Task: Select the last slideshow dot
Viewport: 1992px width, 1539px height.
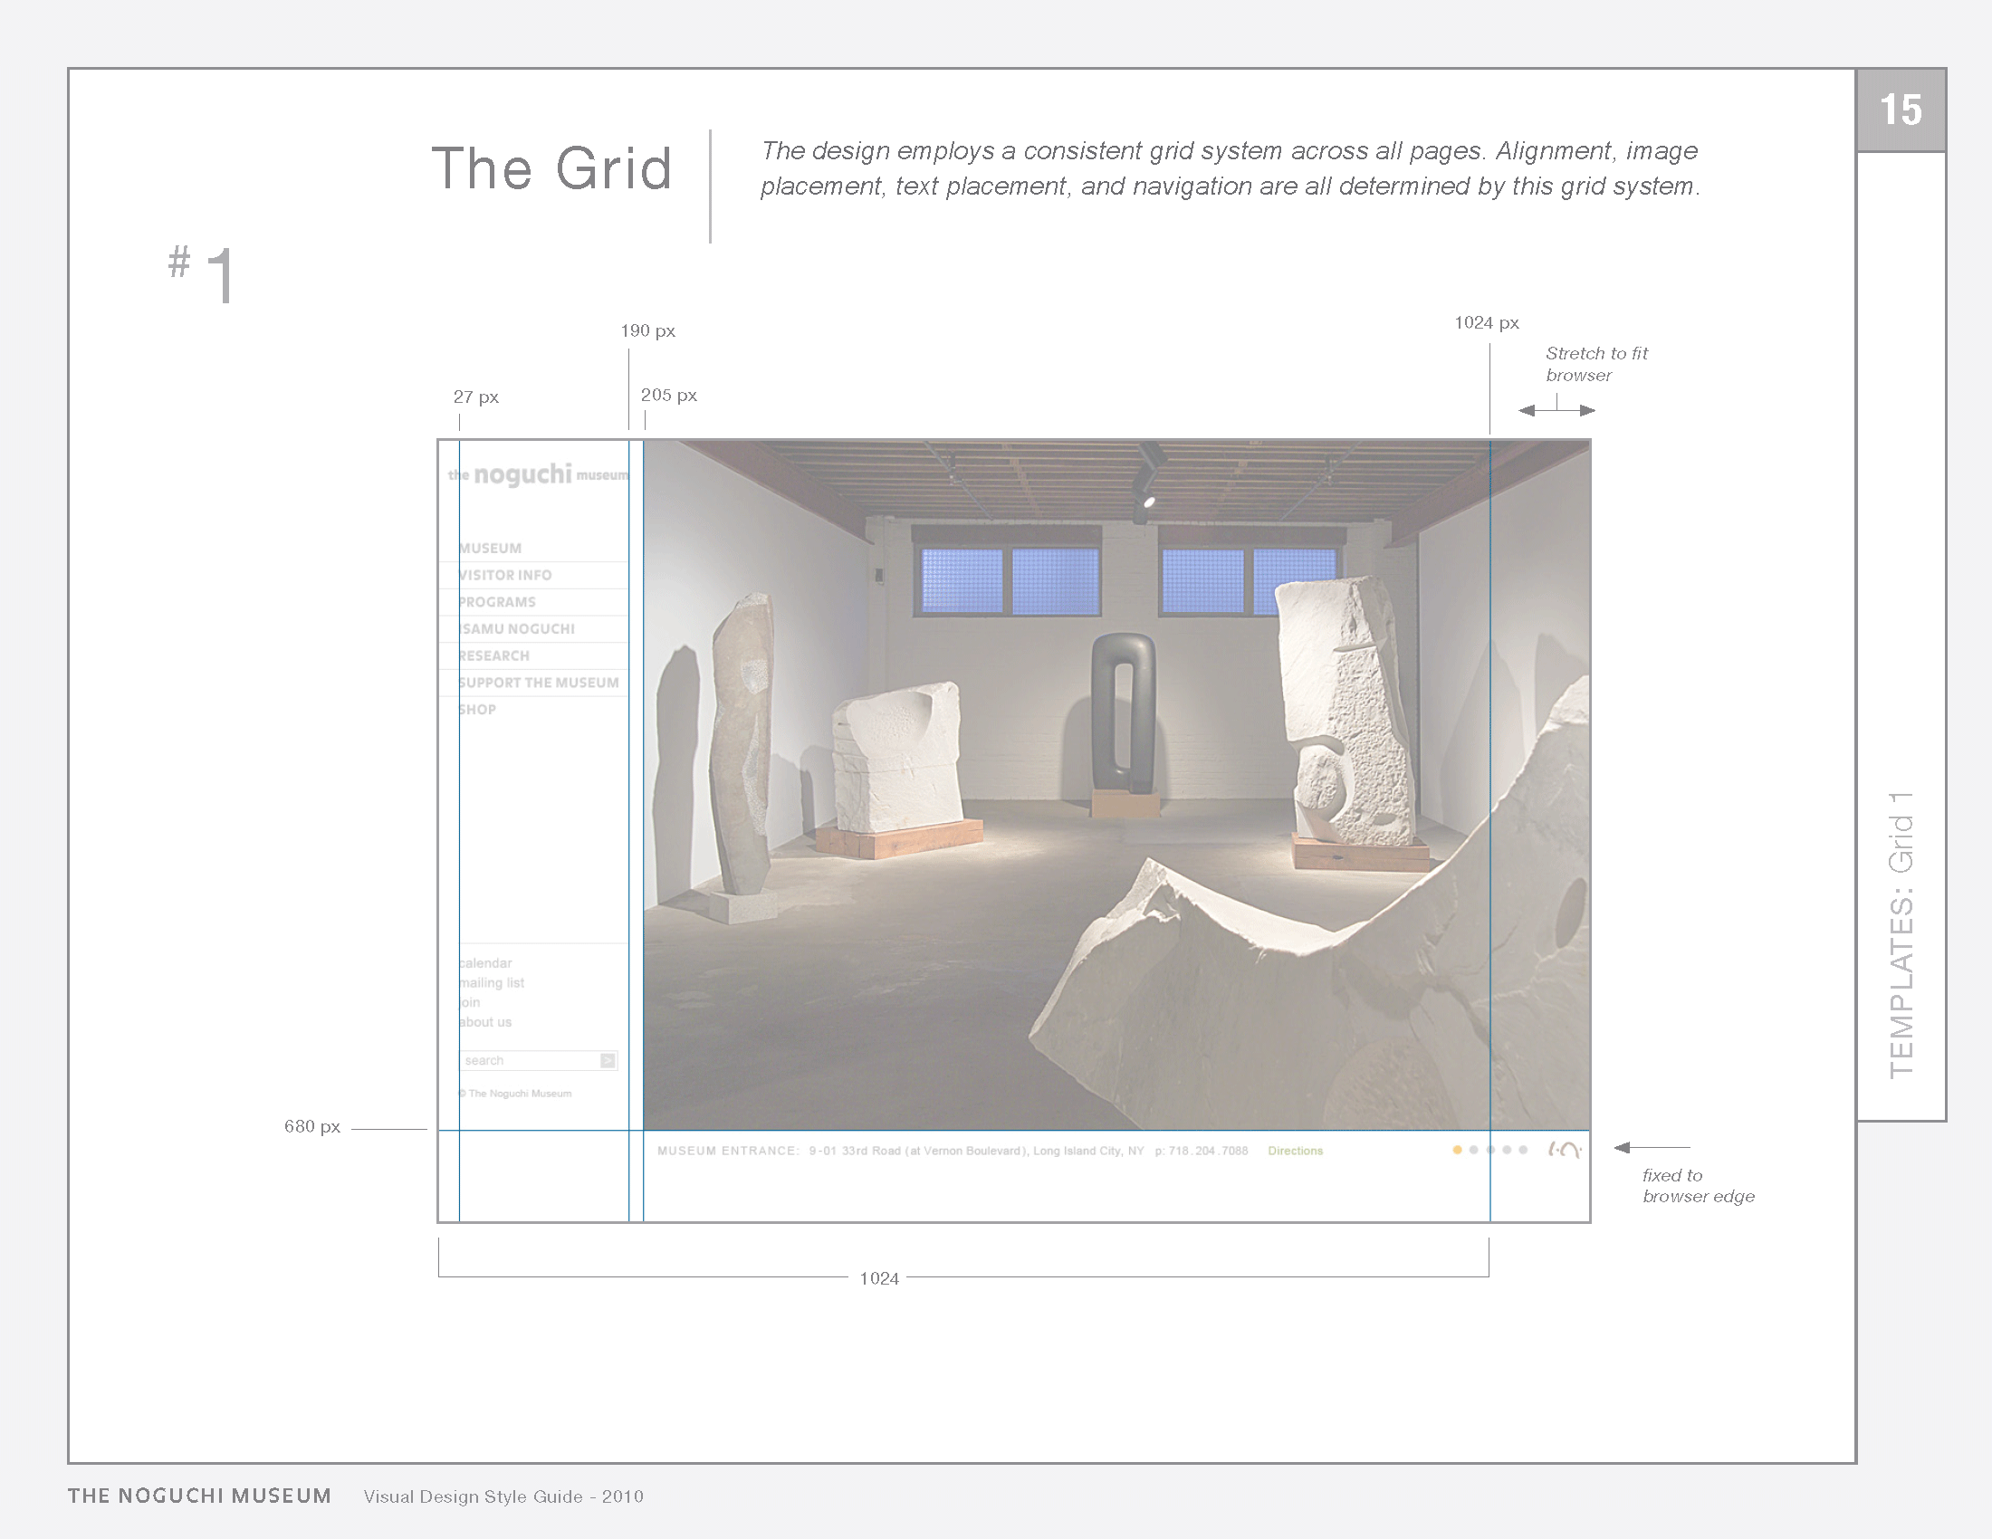Action: 1523,1150
